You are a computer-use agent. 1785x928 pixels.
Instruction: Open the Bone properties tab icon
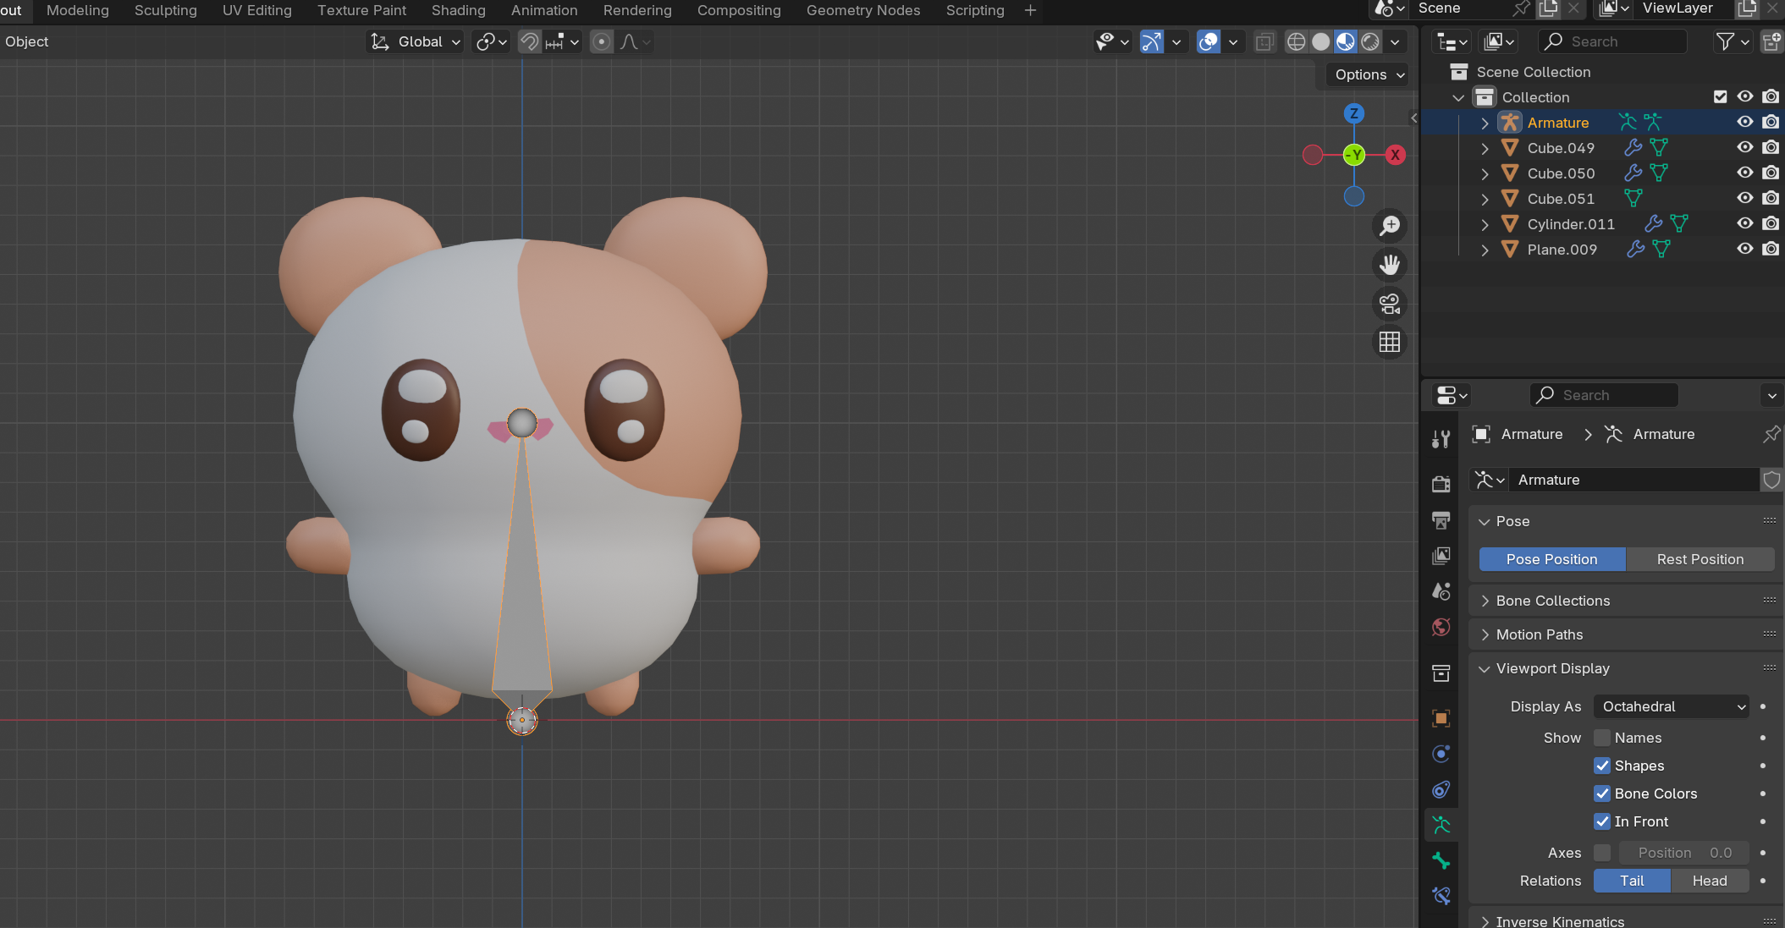[x=1441, y=861]
